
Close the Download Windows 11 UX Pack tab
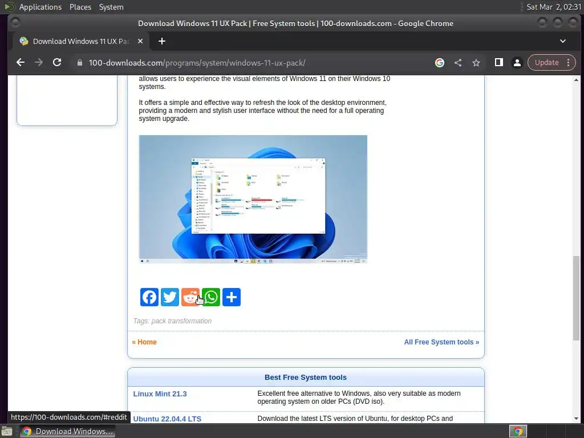tap(140, 41)
